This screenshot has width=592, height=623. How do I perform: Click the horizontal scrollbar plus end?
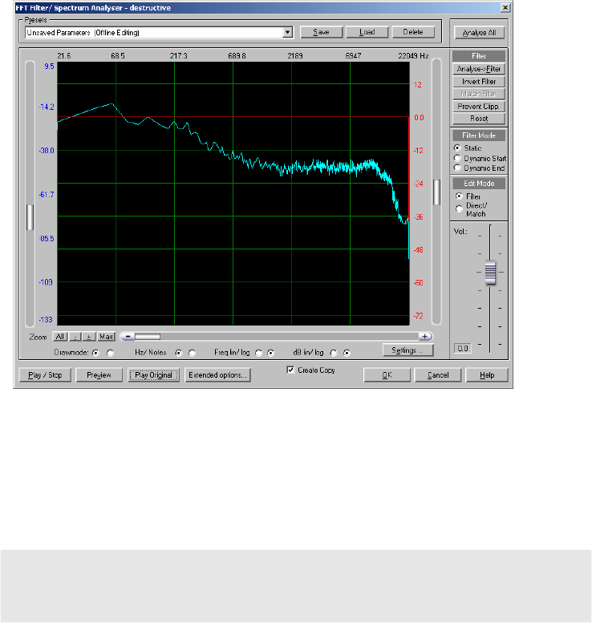point(425,337)
